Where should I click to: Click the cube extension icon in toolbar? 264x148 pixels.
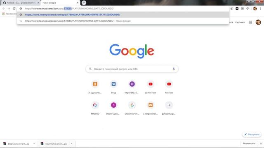[232, 9]
